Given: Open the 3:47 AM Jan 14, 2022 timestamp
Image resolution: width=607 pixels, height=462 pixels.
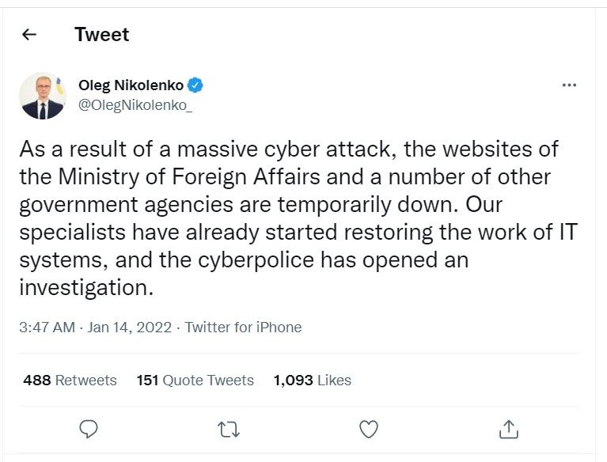Looking at the screenshot, I should [95, 327].
